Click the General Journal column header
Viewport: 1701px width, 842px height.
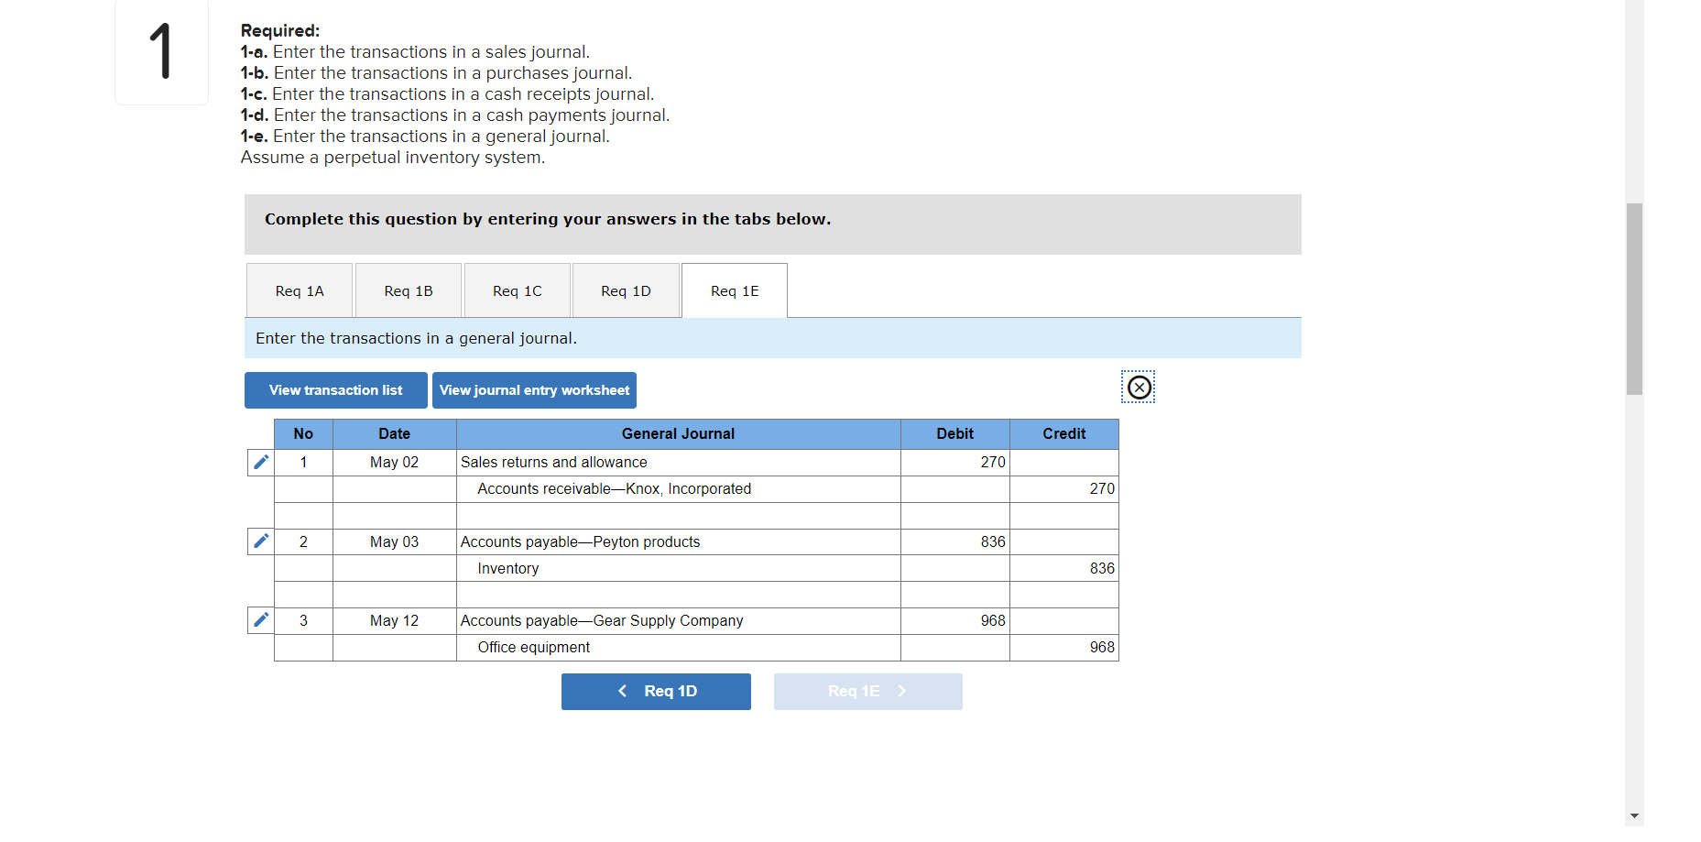pos(678,433)
